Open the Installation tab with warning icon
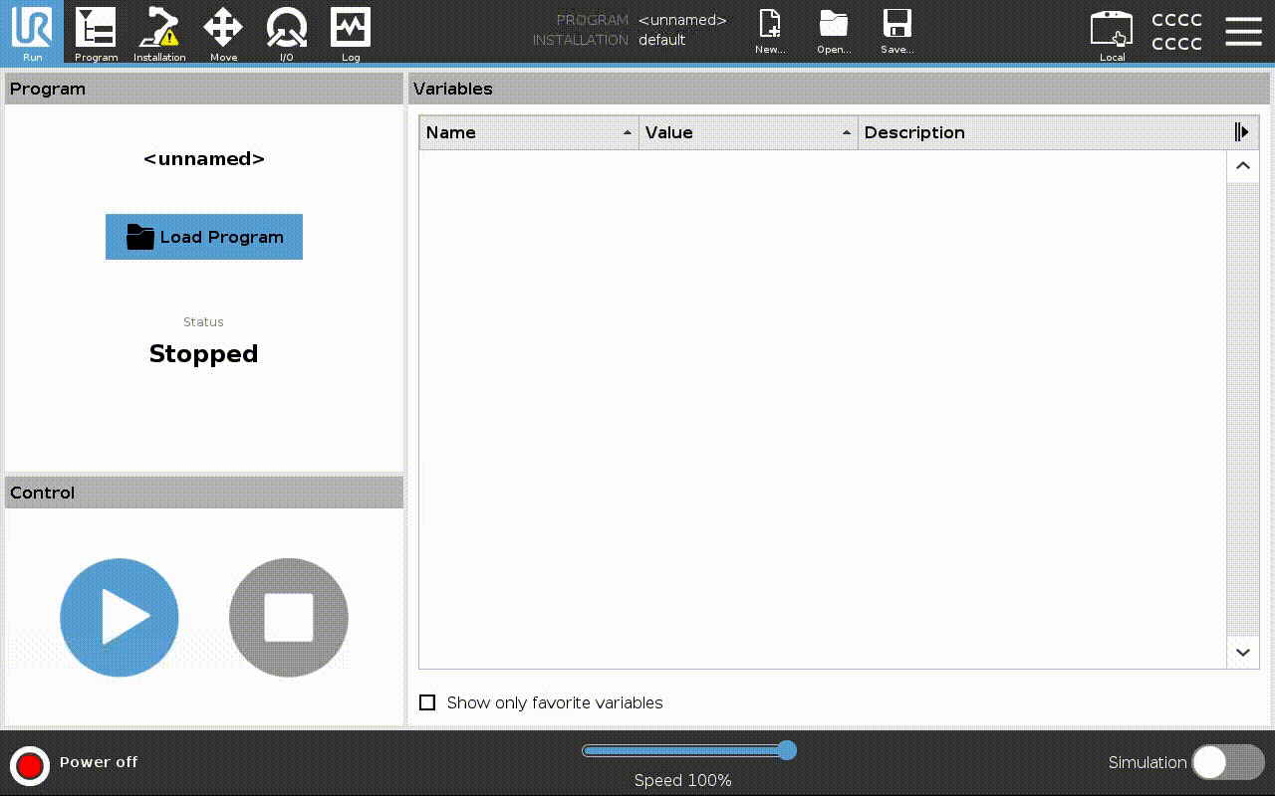Viewport: 1275px width, 796px height. [x=159, y=32]
